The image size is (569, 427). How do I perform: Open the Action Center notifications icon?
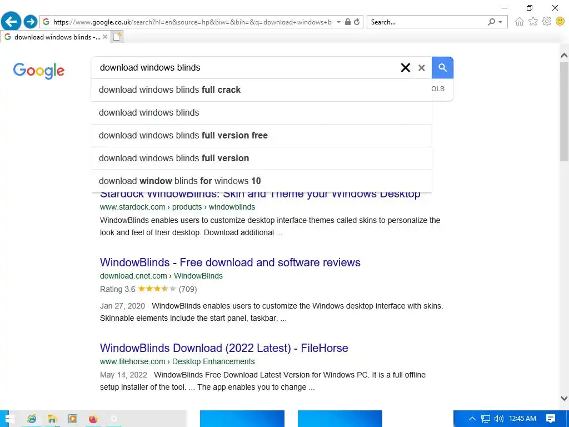click(551, 419)
